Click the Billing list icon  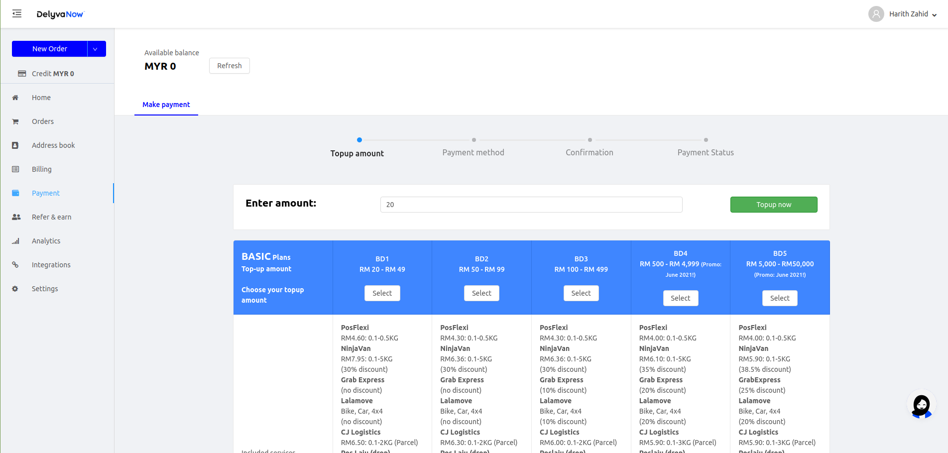coord(15,169)
